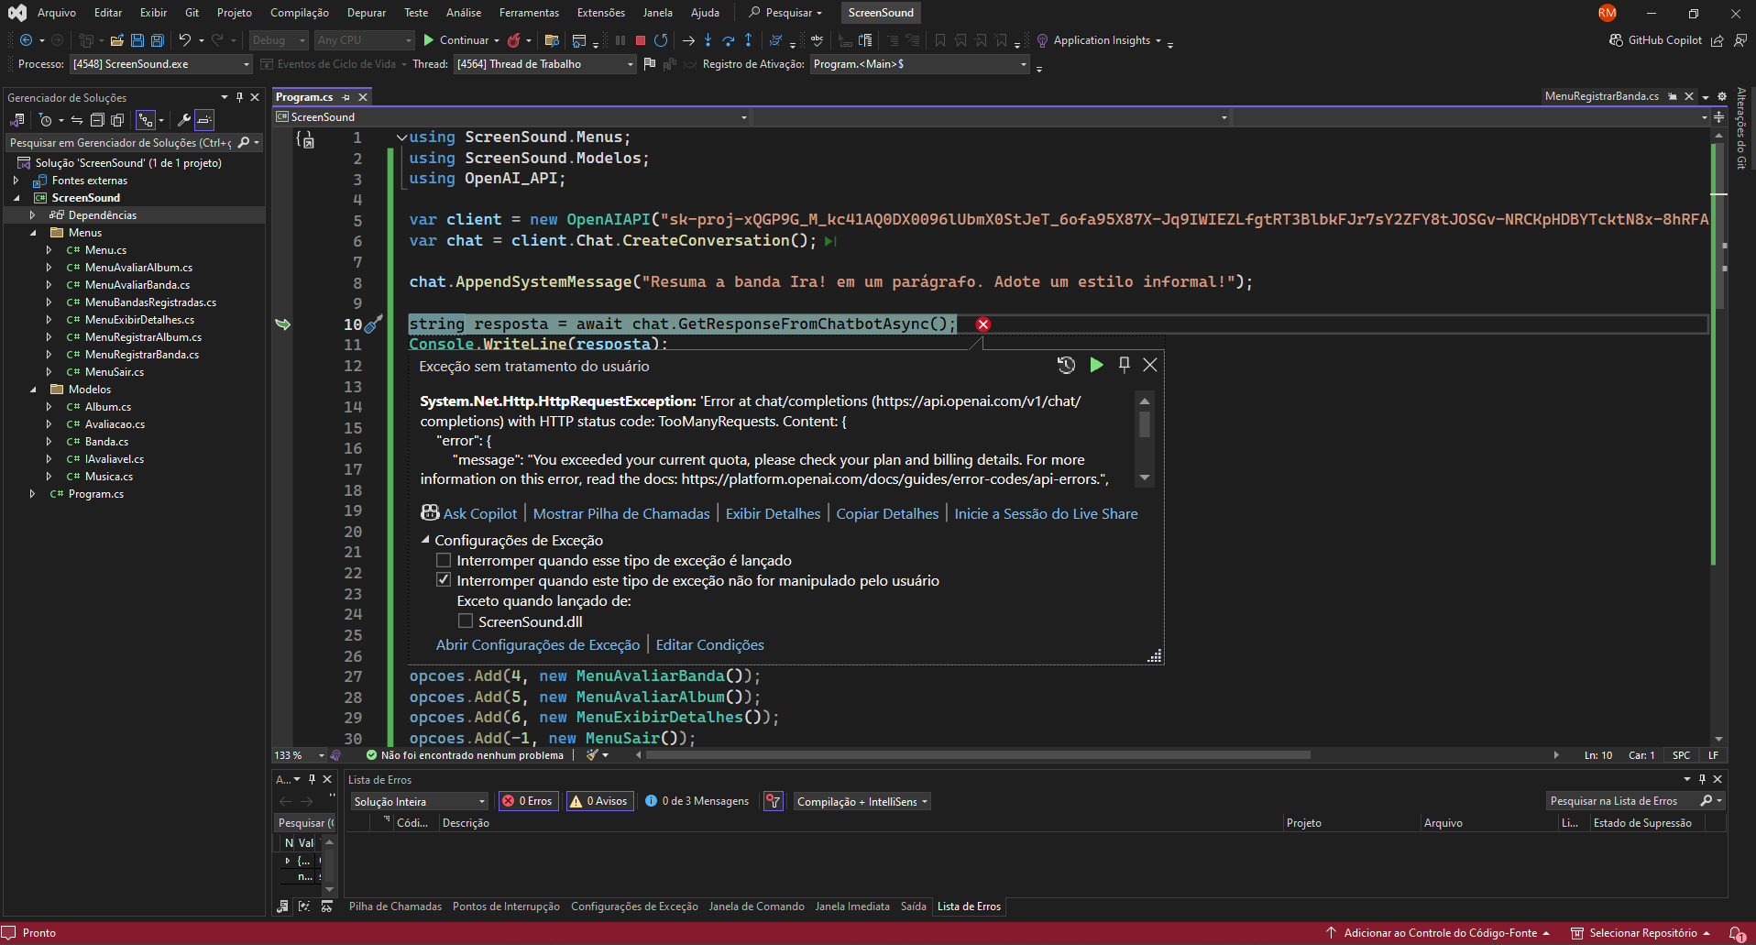This screenshot has width=1756, height=945.
Task: Open the Arquivo menu
Action: (x=57, y=13)
